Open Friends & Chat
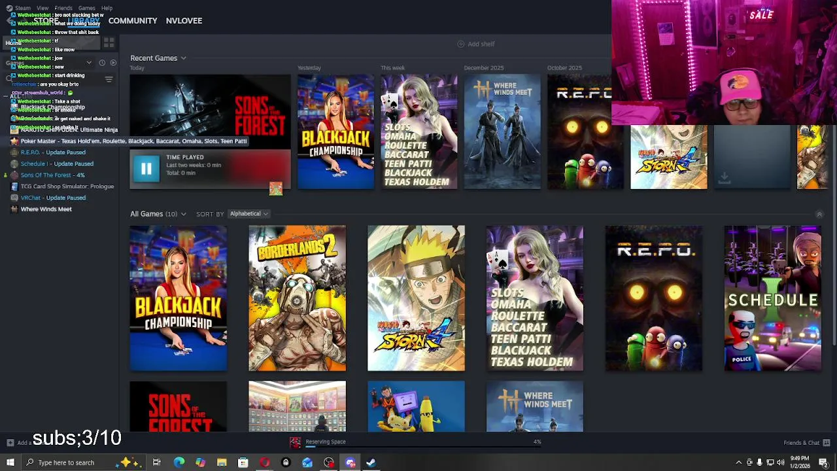837x471 pixels. 801,443
